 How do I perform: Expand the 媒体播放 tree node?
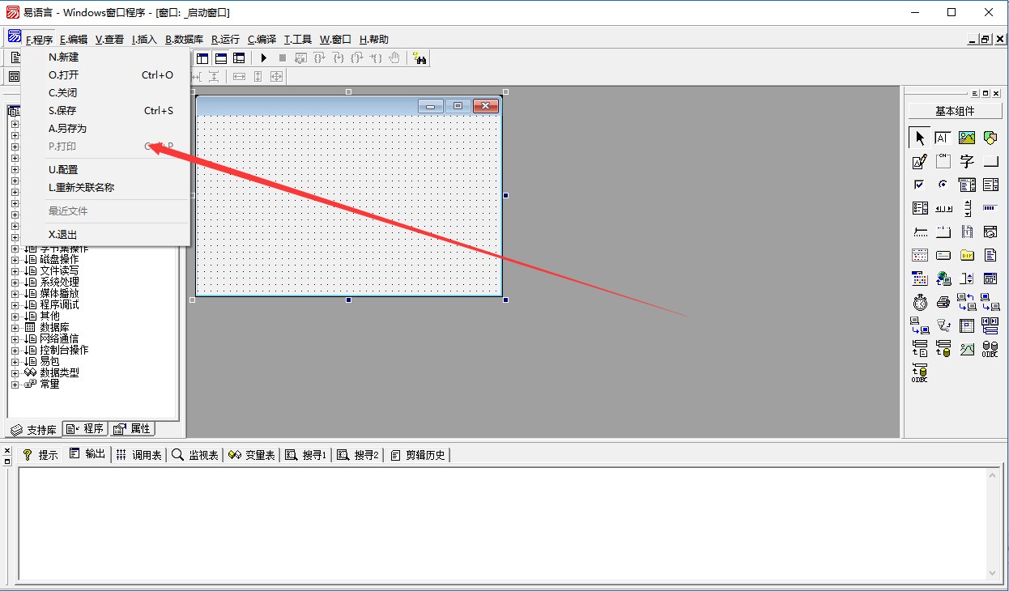(15, 294)
